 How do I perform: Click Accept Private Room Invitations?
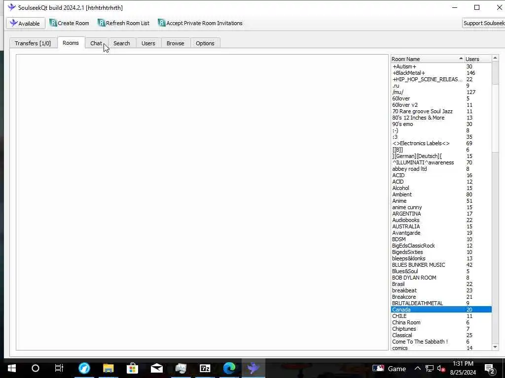(200, 23)
